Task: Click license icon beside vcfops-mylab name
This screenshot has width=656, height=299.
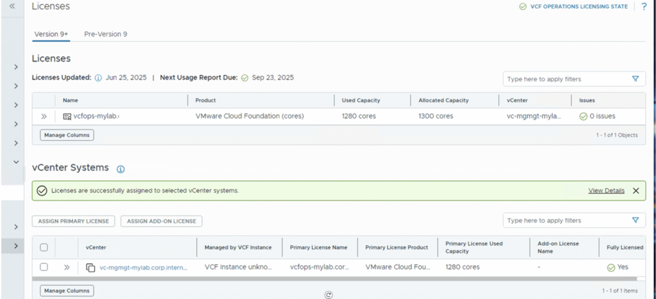Action: [67, 117]
